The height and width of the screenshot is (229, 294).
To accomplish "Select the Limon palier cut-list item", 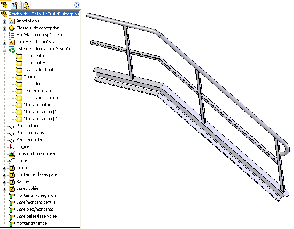I will 34,63.
